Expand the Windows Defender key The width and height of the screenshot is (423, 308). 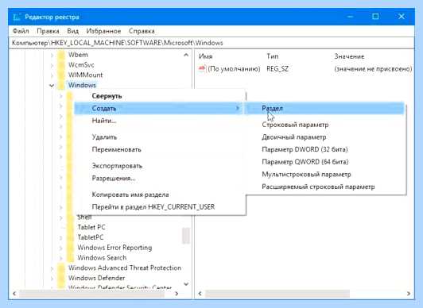(x=52, y=279)
